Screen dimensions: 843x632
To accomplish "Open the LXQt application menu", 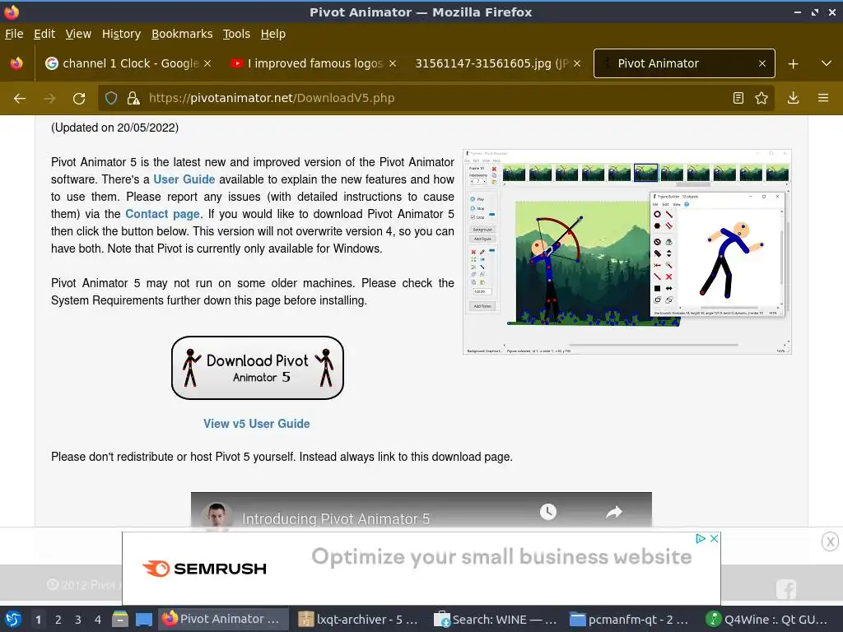I will click(x=13, y=620).
